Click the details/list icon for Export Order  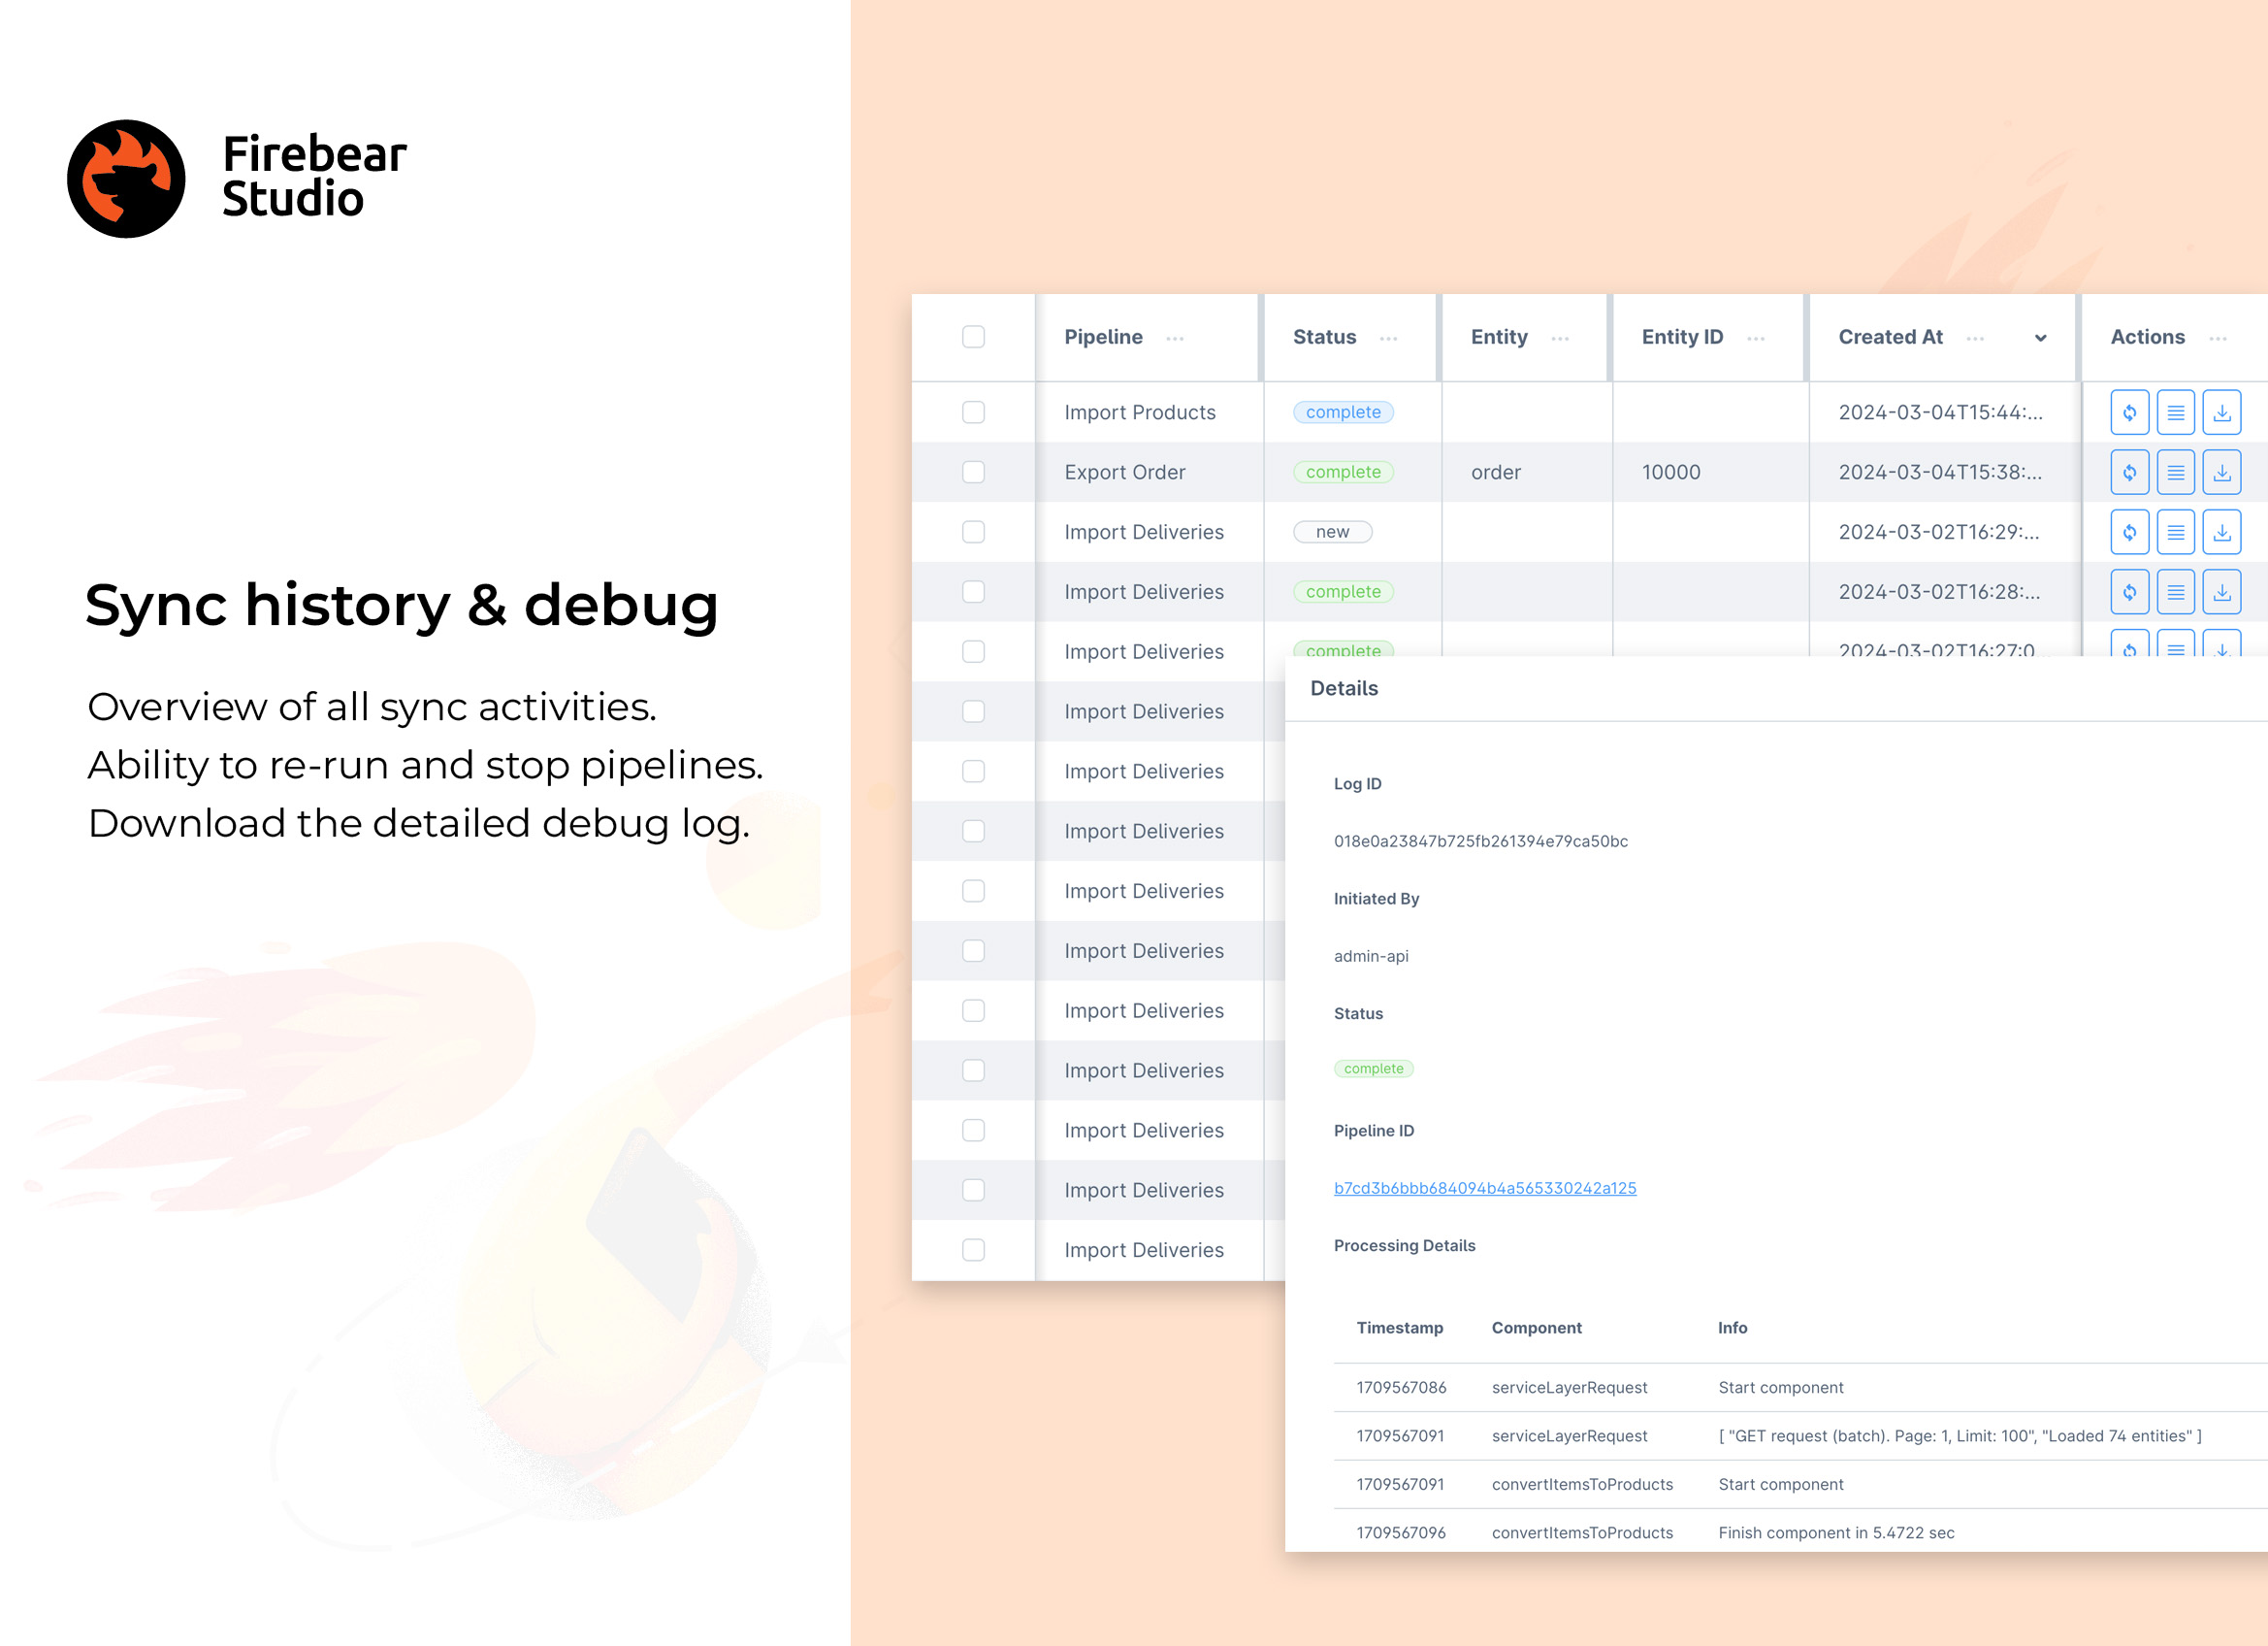coord(2178,471)
